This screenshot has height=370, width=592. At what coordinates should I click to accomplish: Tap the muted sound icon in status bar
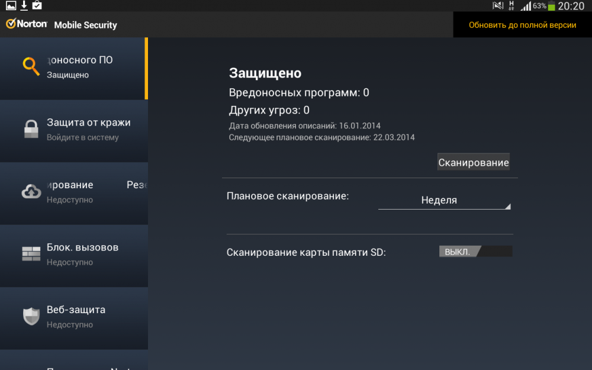(498, 6)
